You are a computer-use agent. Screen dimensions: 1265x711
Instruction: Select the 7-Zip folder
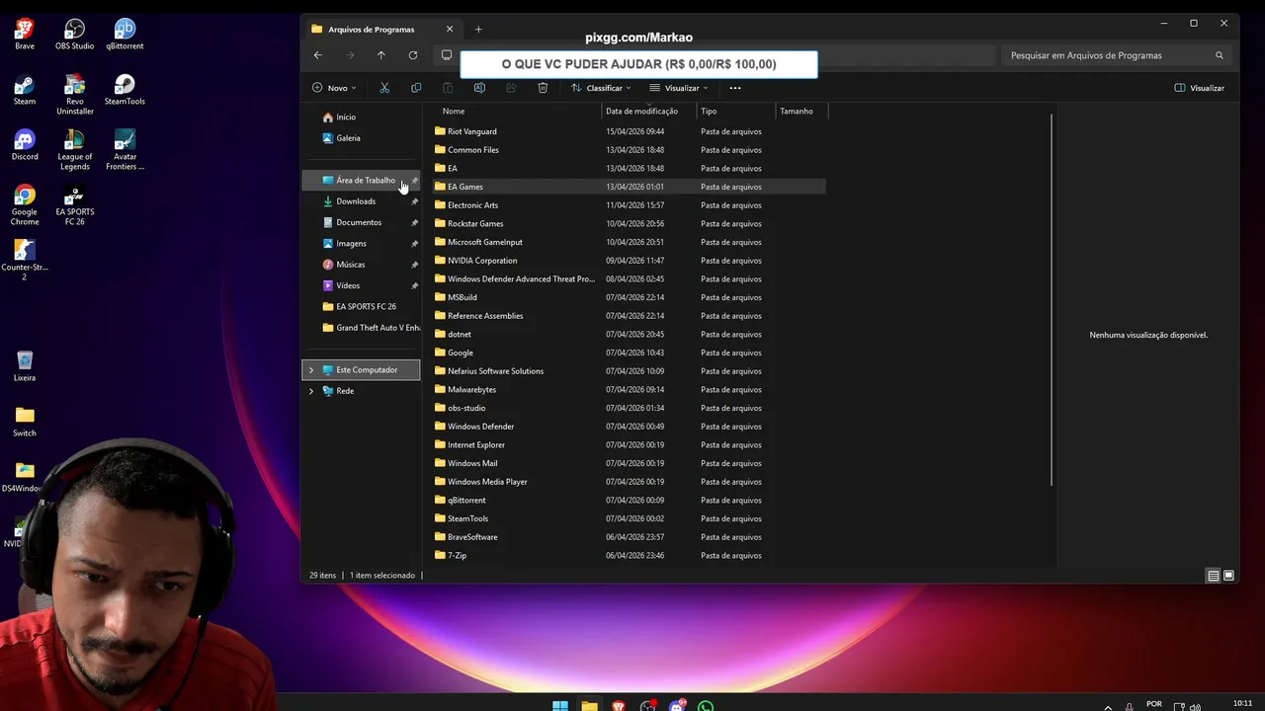coord(457,555)
